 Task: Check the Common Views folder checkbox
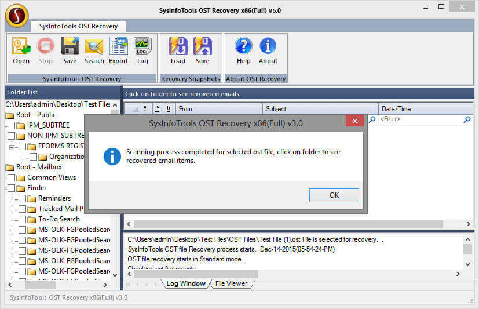[12, 177]
